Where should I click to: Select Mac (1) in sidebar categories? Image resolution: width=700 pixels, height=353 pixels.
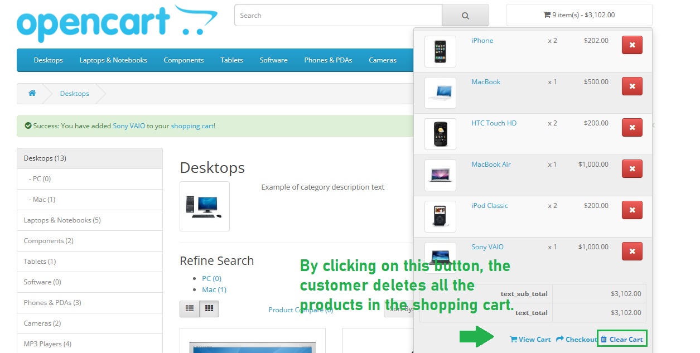[44, 200]
